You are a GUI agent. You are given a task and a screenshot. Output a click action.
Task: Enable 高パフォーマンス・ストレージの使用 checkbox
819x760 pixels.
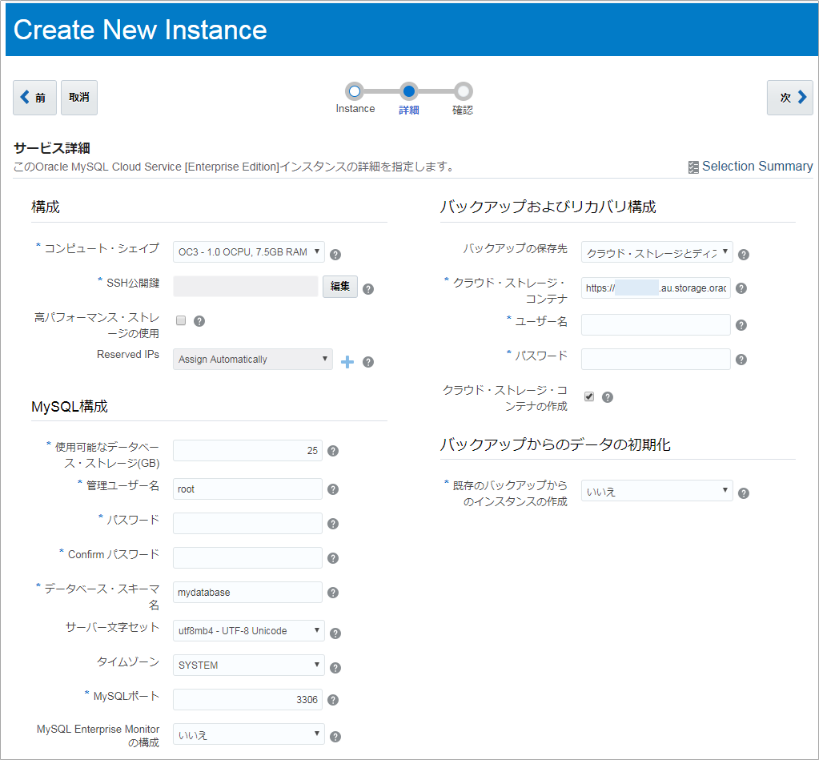(181, 320)
